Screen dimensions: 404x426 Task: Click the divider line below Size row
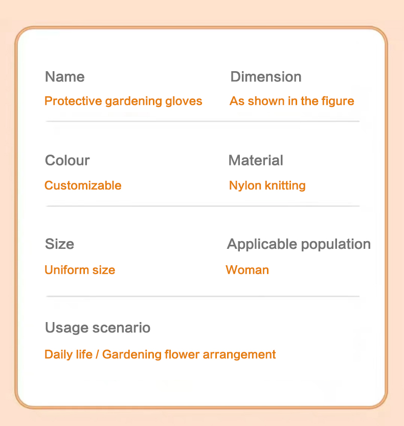click(x=203, y=296)
